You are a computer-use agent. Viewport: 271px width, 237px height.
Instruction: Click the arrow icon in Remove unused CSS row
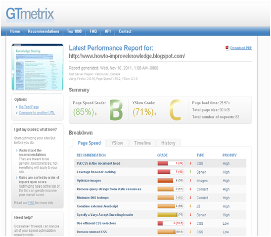click(x=190, y=232)
